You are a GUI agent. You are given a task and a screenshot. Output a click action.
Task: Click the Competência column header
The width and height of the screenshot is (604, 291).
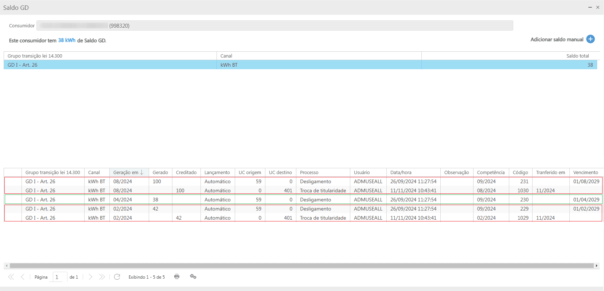(x=491, y=173)
